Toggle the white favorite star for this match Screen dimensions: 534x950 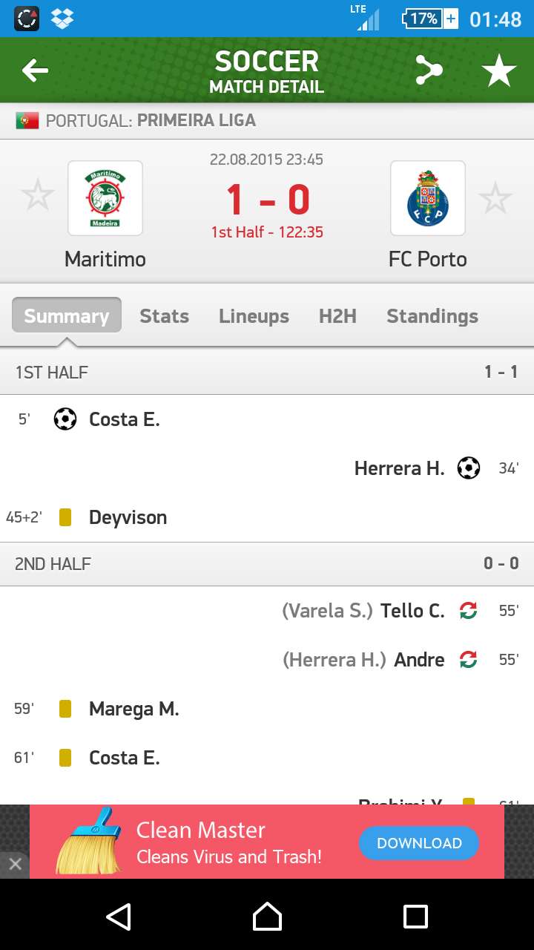(x=499, y=71)
